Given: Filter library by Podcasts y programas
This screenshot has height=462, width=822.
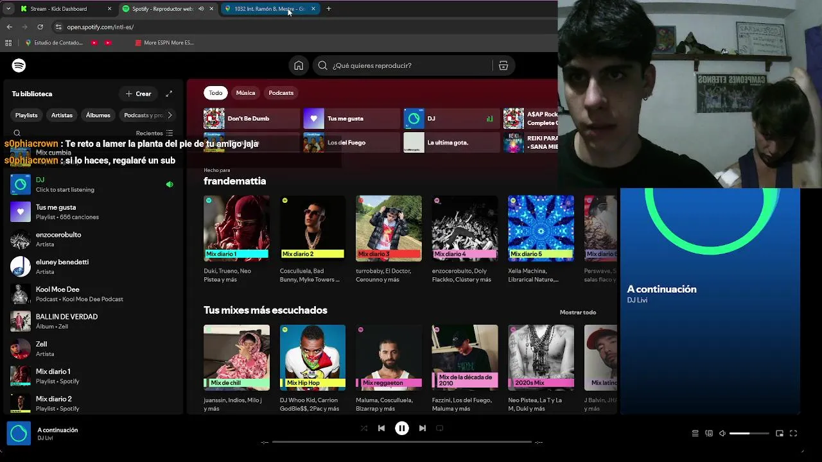Looking at the screenshot, I should pos(143,116).
